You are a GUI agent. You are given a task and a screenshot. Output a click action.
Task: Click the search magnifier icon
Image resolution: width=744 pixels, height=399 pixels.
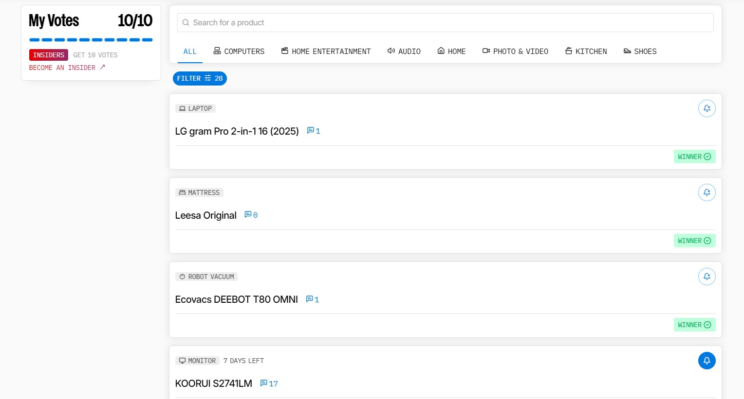click(186, 23)
